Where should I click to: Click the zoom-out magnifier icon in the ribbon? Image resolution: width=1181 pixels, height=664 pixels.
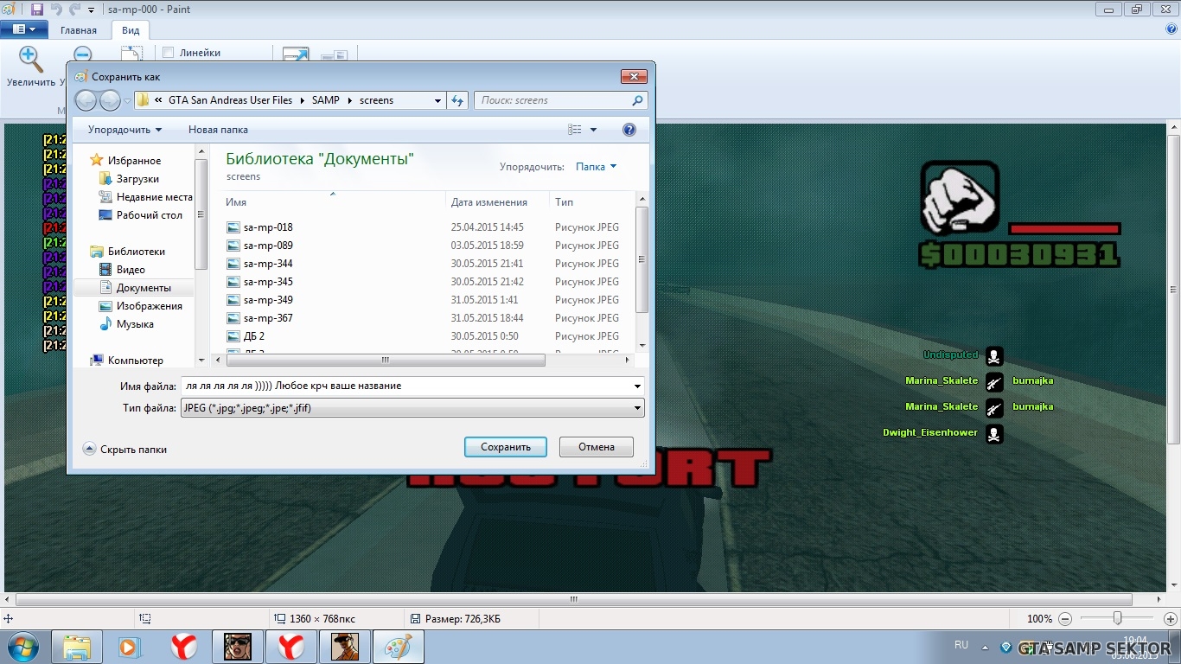coord(82,55)
